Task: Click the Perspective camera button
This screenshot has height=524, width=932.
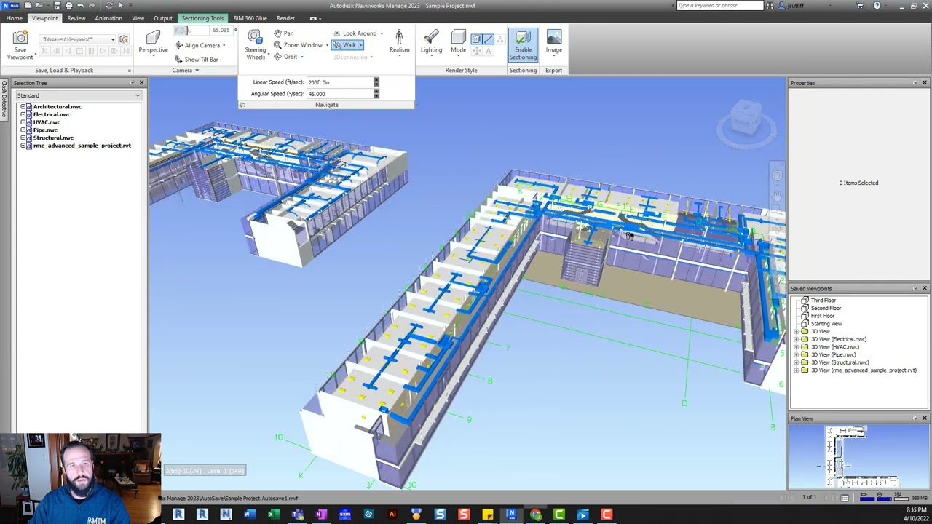Action: (x=153, y=42)
